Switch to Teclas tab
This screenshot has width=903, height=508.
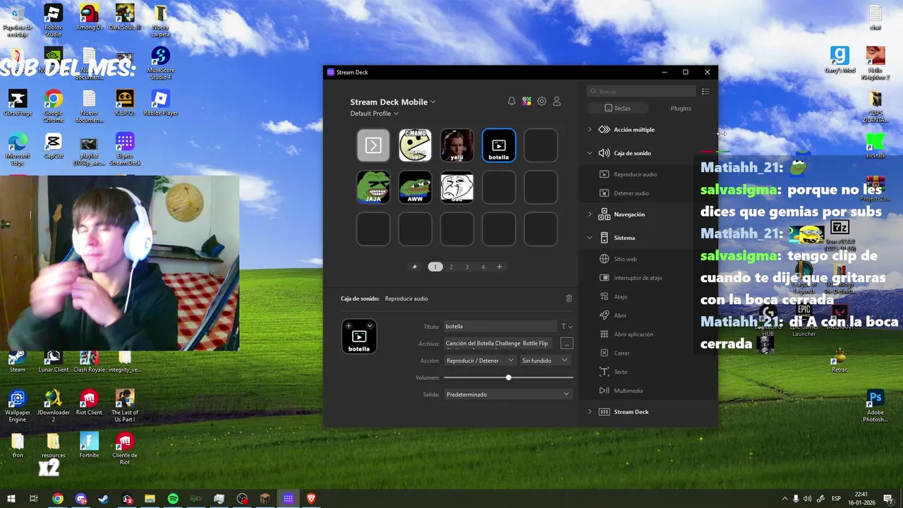pos(618,108)
